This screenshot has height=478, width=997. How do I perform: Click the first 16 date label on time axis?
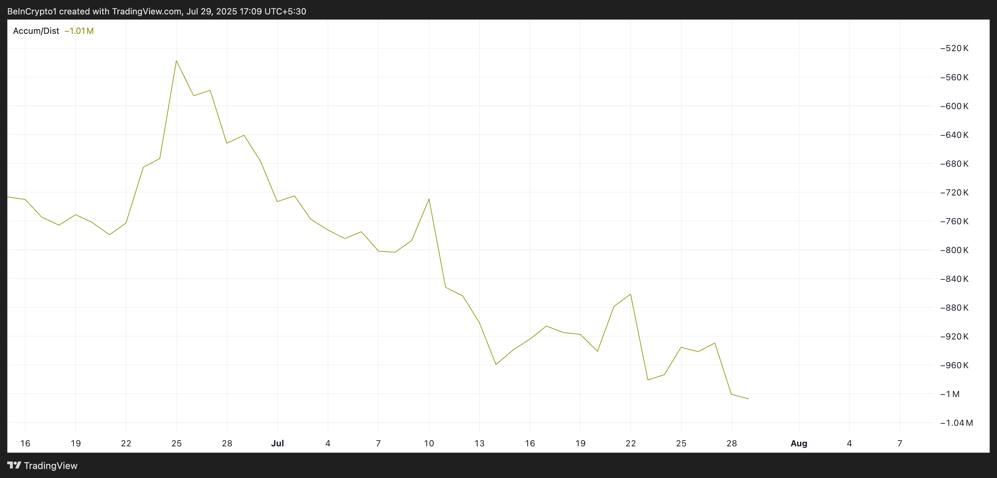[x=25, y=443]
